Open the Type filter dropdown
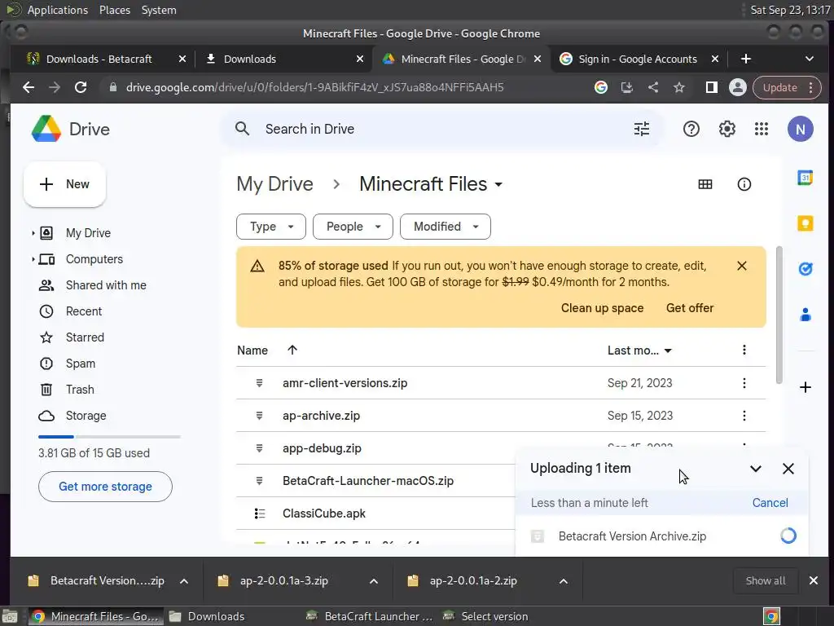This screenshot has height=626, width=834. [x=270, y=227]
